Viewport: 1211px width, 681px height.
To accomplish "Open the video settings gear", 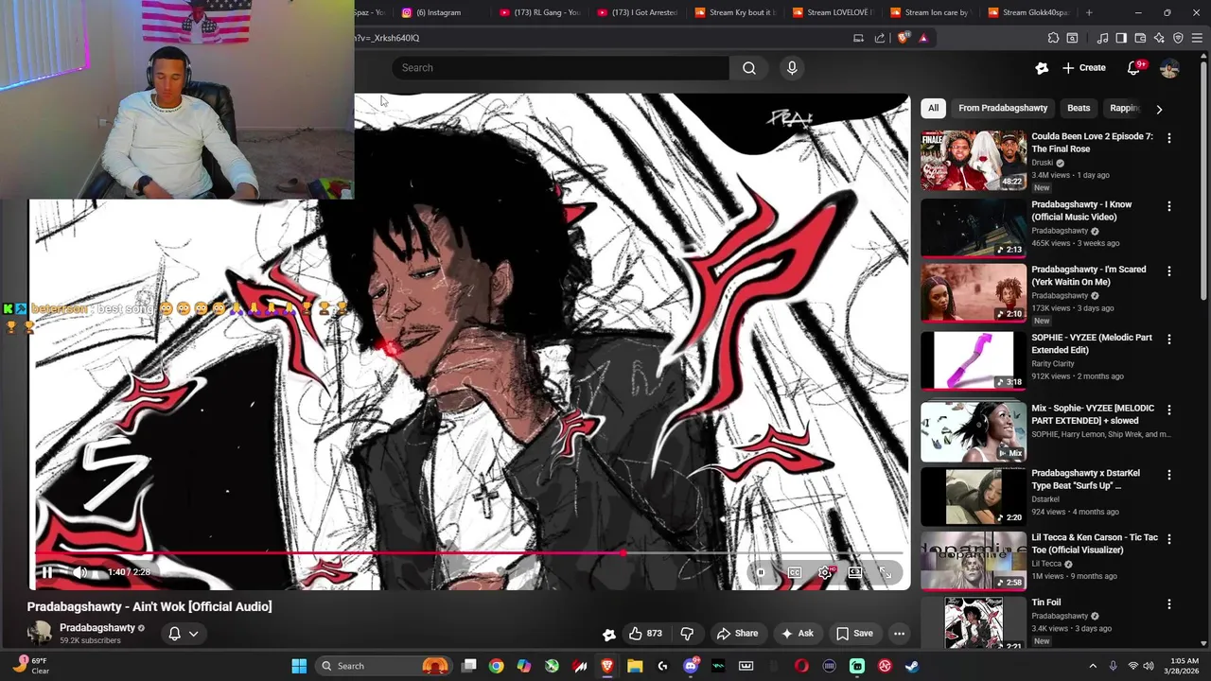I will [x=825, y=572].
